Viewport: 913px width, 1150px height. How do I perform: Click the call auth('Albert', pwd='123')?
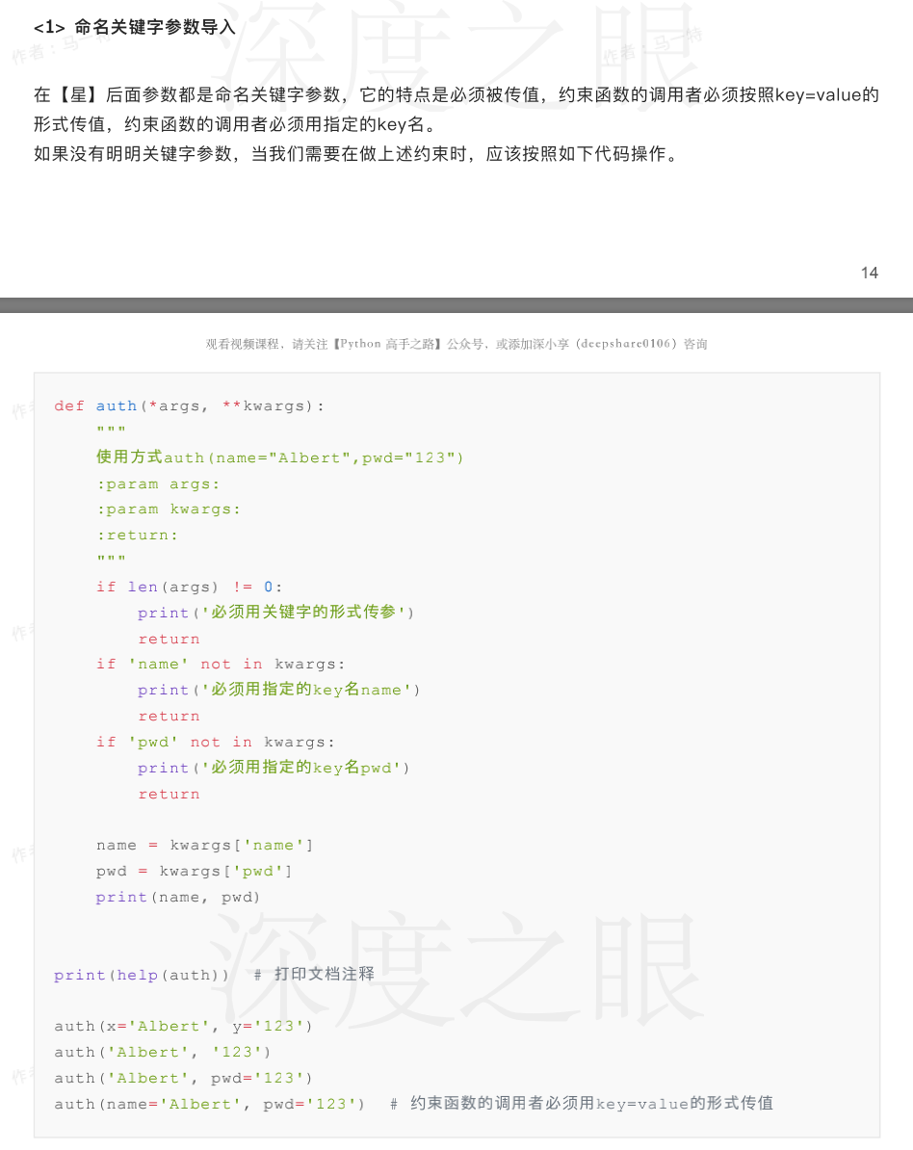[183, 1078]
